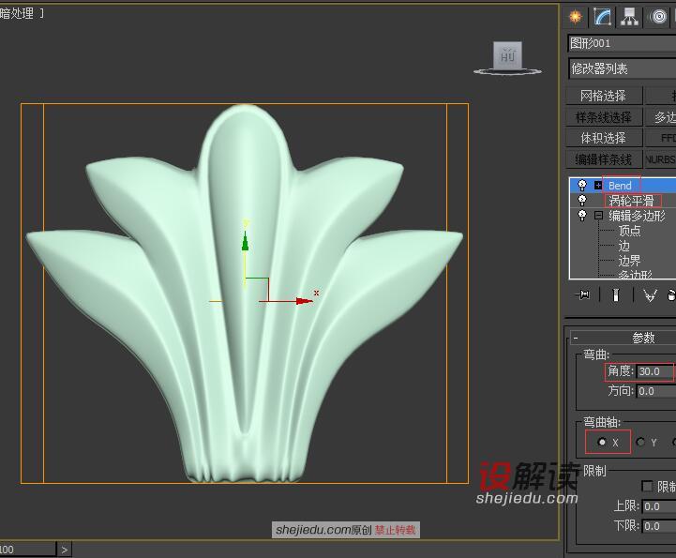Click Make Unique icon below stack
This screenshot has height=558, width=676.
(x=650, y=295)
